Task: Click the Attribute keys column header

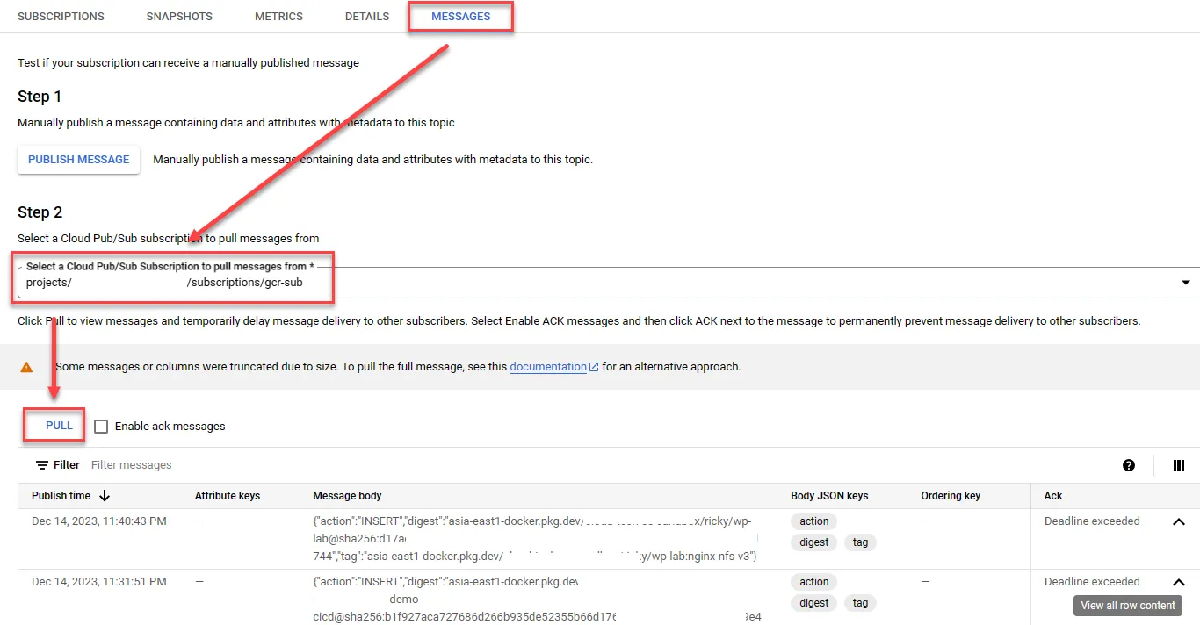Action: click(228, 496)
